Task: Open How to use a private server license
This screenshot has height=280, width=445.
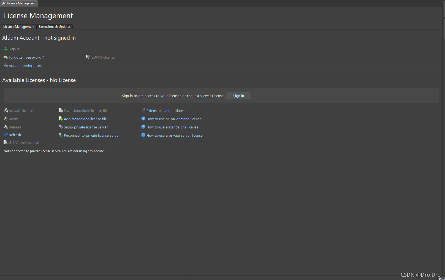Action: [x=175, y=135]
